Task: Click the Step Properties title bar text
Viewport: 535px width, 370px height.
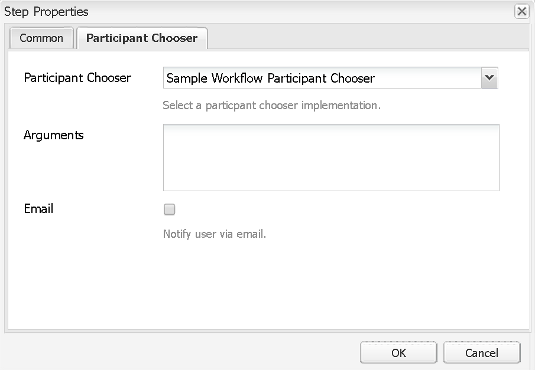Action: click(46, 12)
